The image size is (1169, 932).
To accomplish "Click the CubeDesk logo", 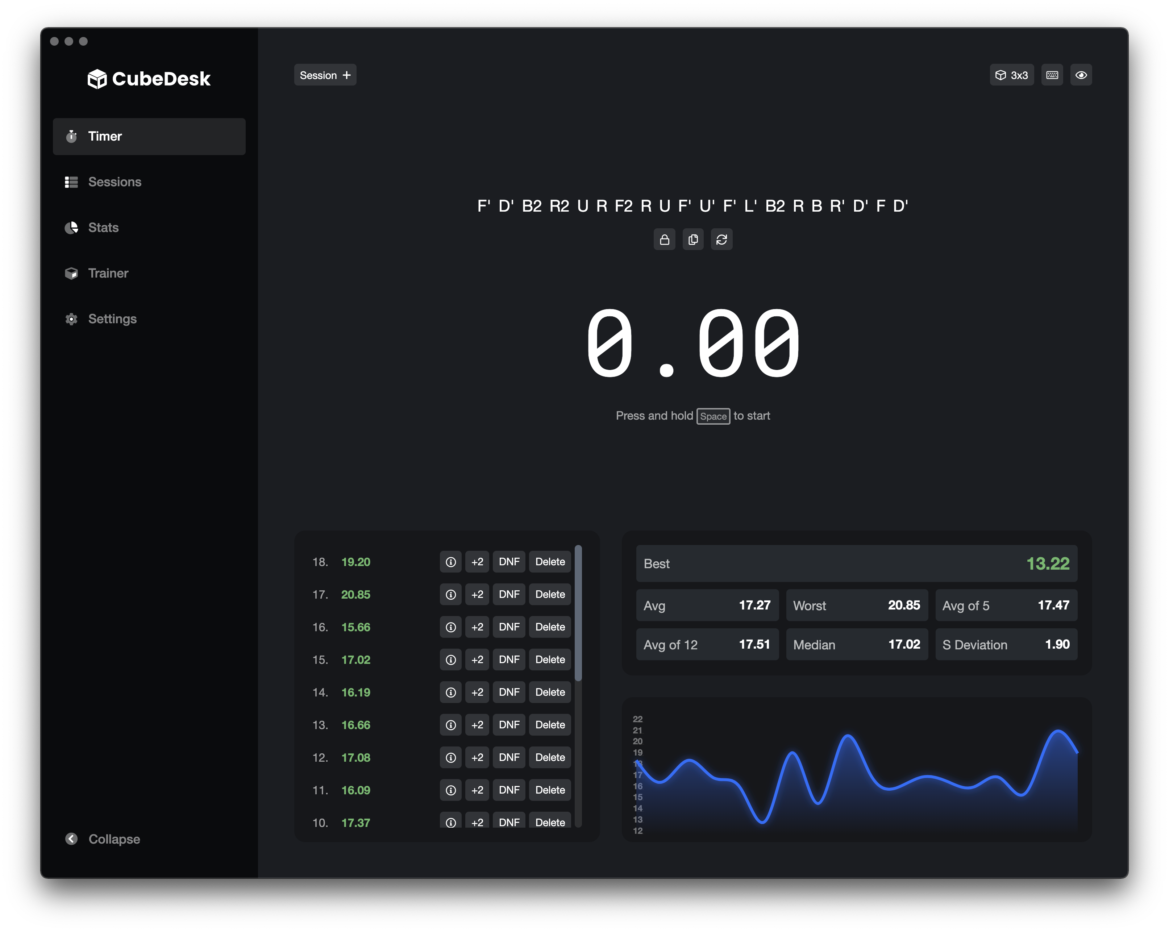I will pos(149,79).
